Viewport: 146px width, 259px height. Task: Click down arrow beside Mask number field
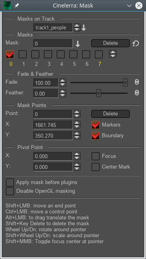(78, 44)
